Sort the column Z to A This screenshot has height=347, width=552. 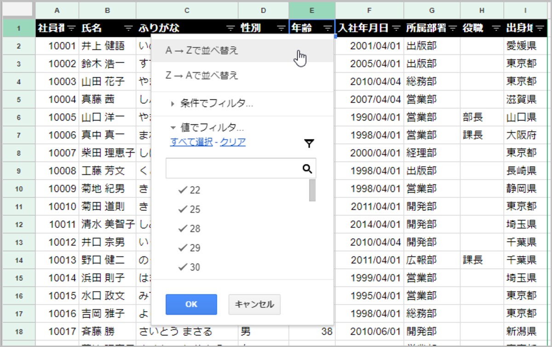coord(242,75)
